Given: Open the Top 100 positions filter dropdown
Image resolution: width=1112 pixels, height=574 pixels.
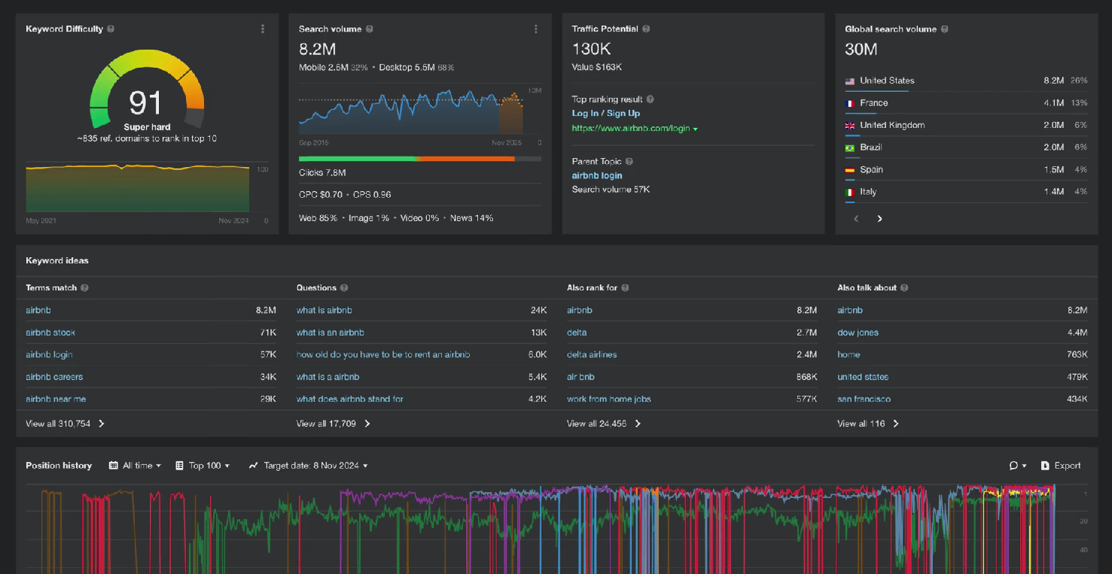Looking at the screenshot, I should click(x=205, y=465).
